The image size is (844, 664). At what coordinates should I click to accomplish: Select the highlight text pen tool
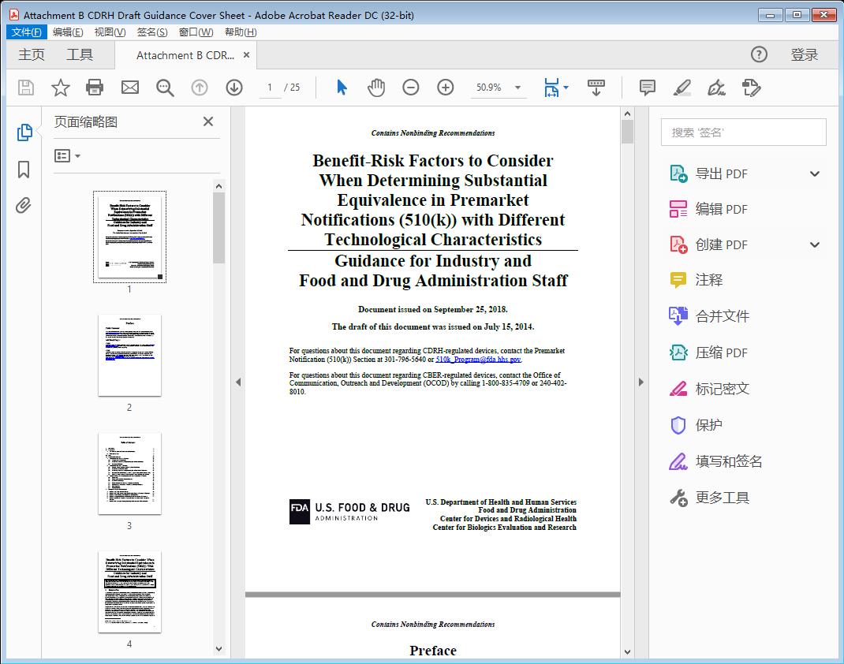tap(682, 88)
